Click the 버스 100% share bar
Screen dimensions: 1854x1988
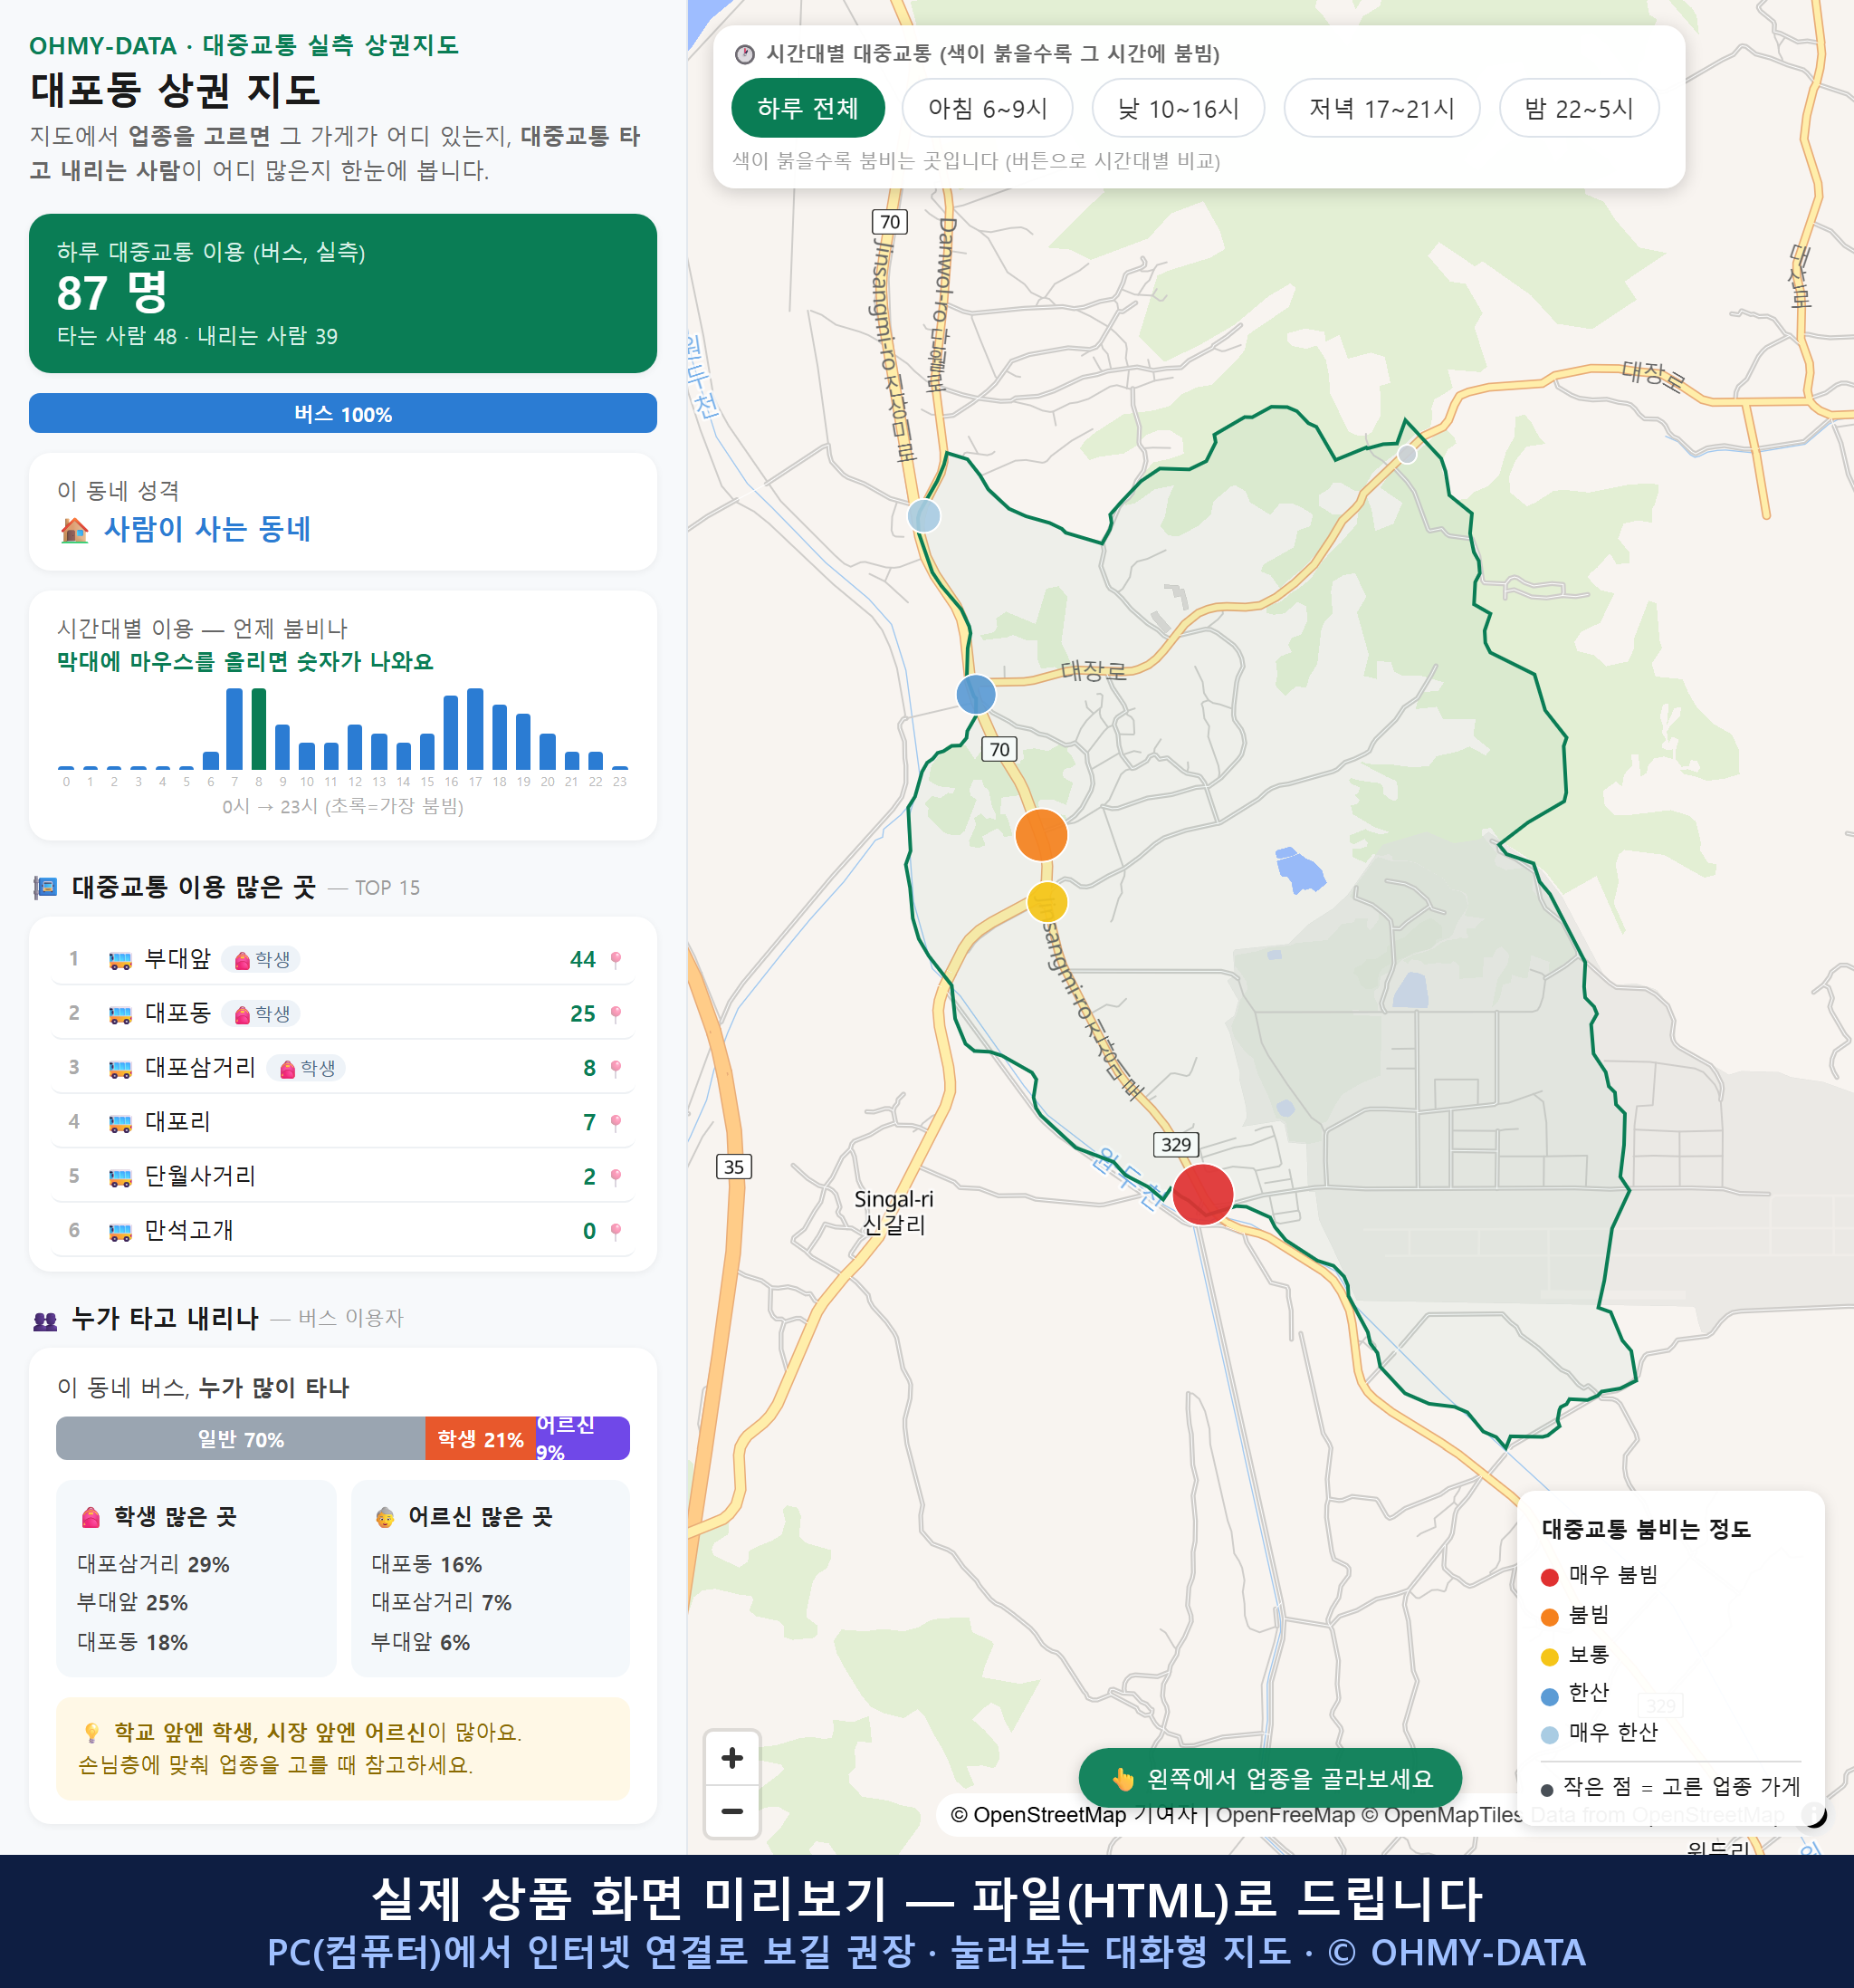tap(343, 414)
